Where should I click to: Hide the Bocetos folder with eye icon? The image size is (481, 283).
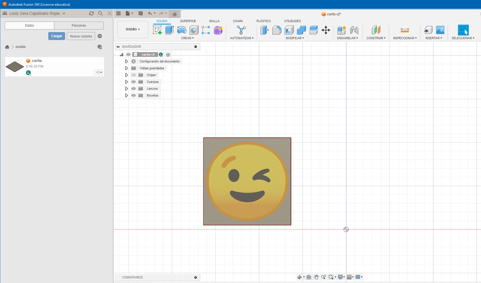click(134, 95)
